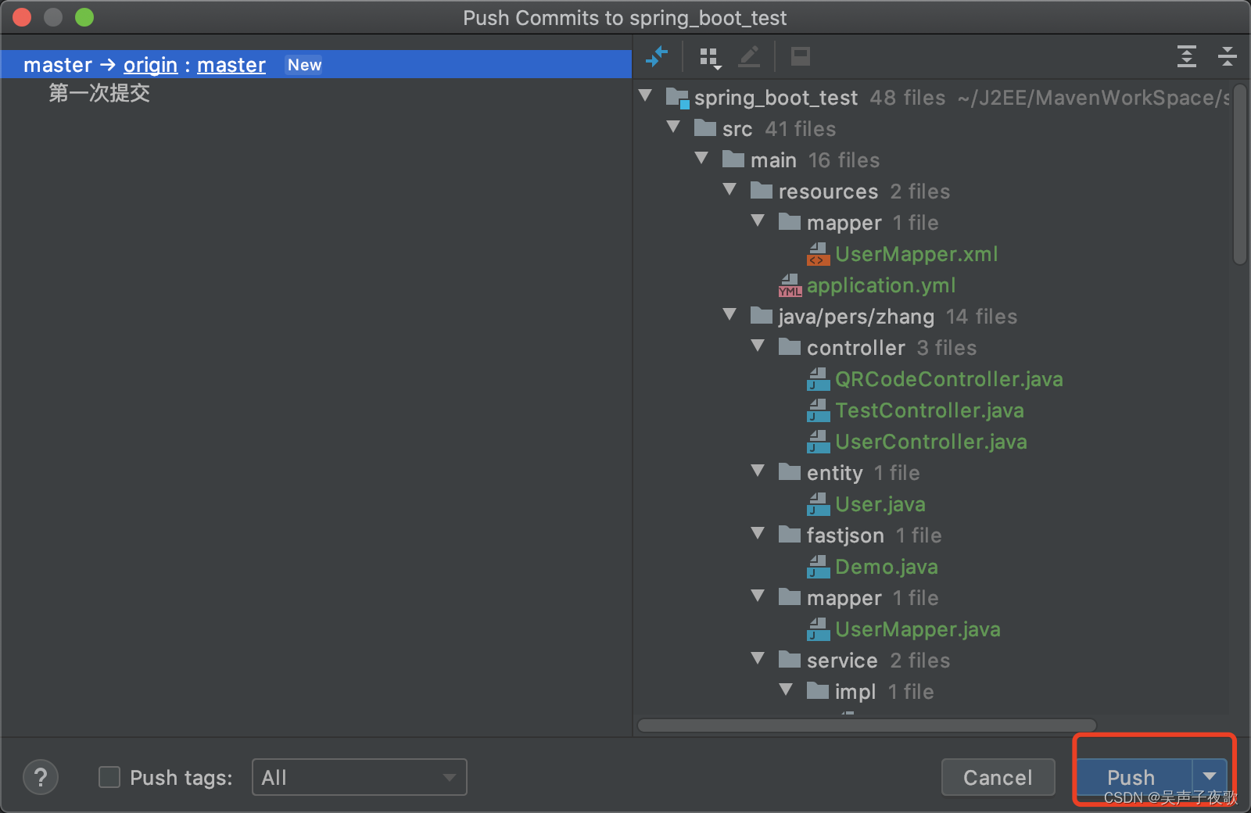The width and height of the screenshot is (1251, 813).
Task: Collapse the service tree node
Action: pos(758,658)
